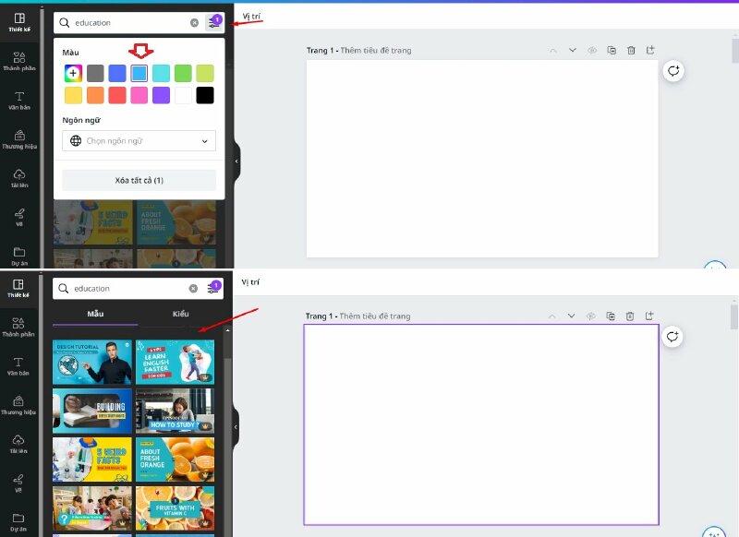Collapse side panel using arrow handle beside thumbnails
This screenshot has width=739, height=537.
pyautogui.click(x=236, y=427)
